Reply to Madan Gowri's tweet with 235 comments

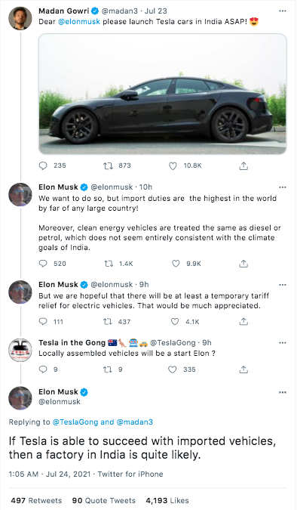(43, 166)
